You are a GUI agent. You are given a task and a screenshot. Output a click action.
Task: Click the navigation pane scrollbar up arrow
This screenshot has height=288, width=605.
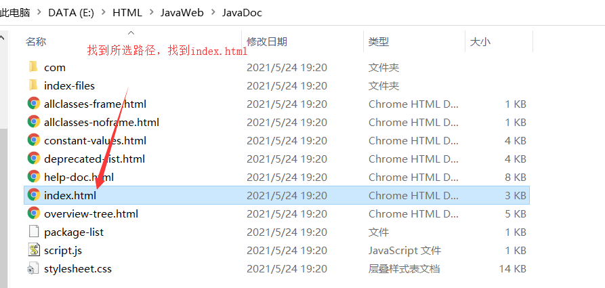coord(3,37)
